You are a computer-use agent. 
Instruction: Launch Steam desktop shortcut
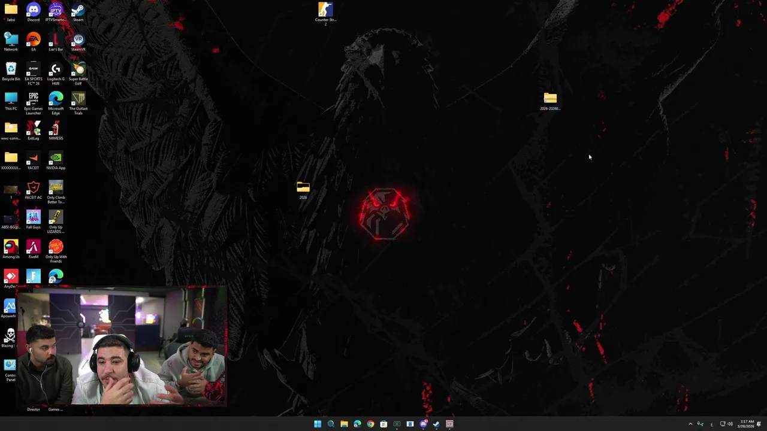pos(78,12)
